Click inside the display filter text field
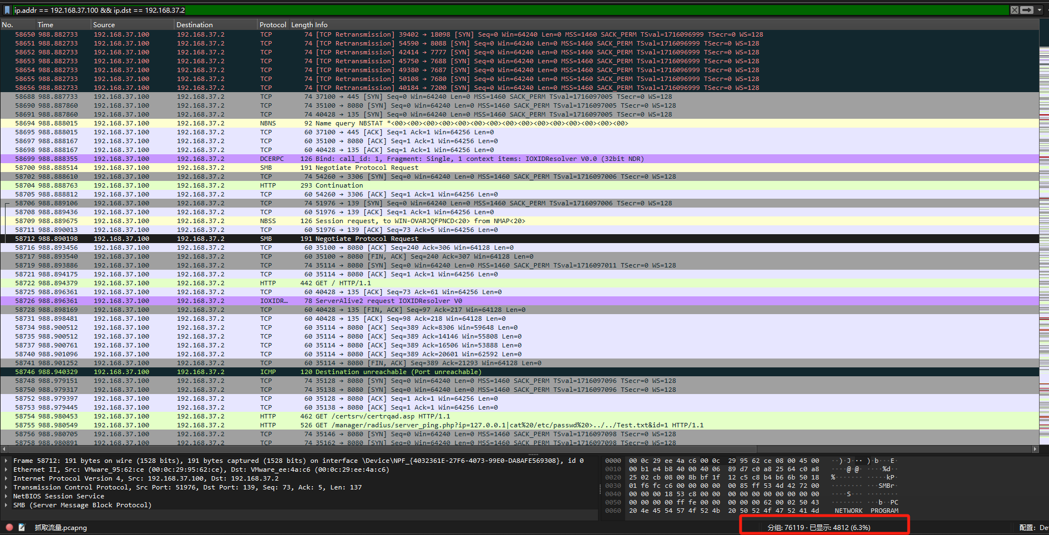Screen dimensions: 1049x535 pos(510,10)
